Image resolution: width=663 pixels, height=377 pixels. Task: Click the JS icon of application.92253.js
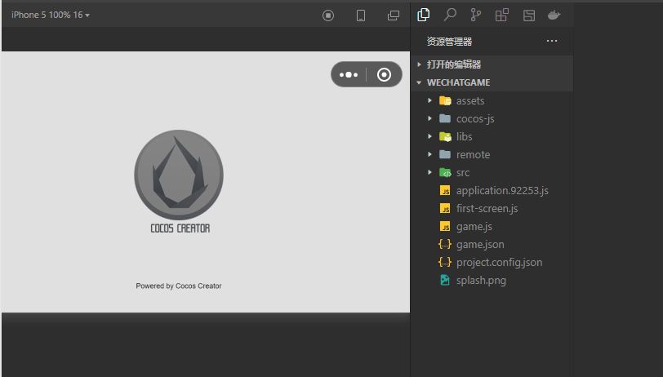(445, 191)
